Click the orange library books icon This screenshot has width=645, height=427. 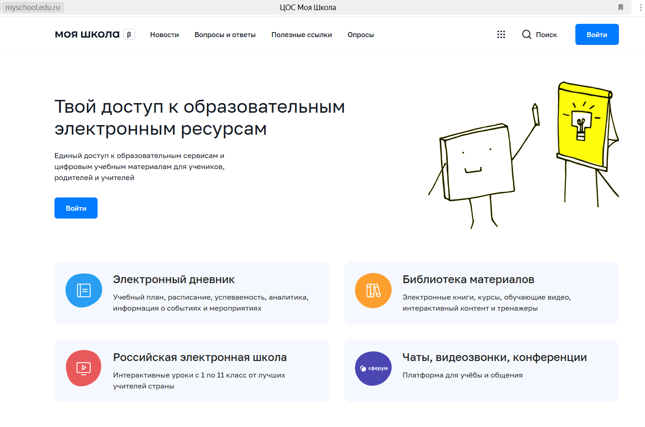click(373, 290)
